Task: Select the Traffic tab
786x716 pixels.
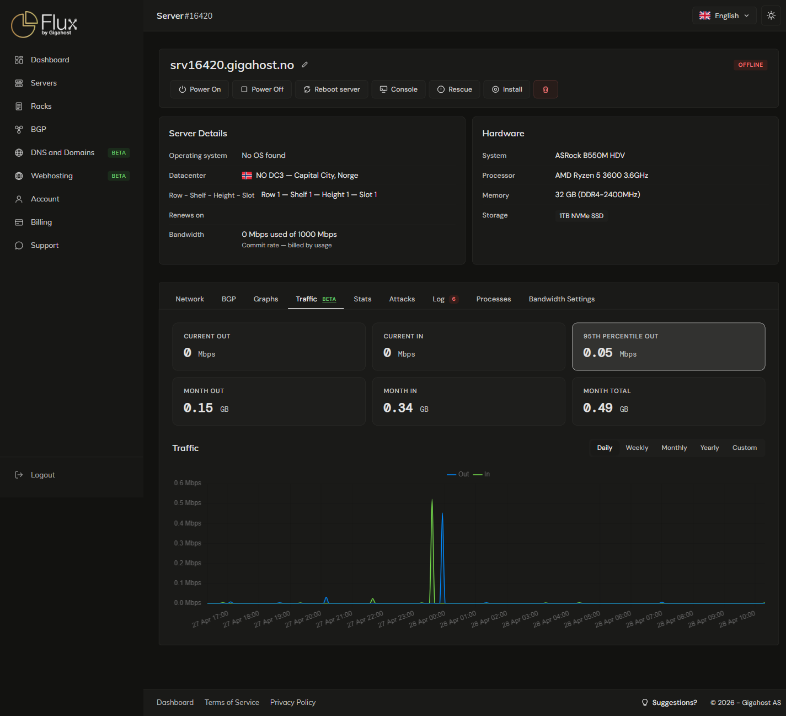Action: click(x=316, y=299)
